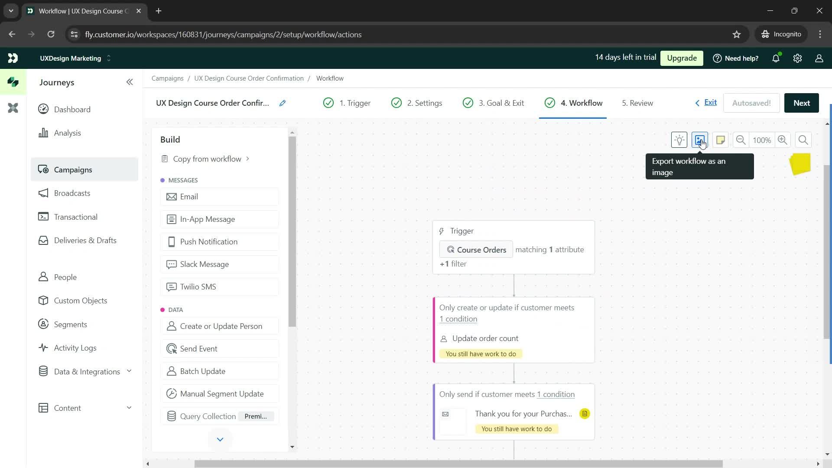Expand the Content section in sidebar
Viewport: 832px width, 468px height.
point(129,408)
